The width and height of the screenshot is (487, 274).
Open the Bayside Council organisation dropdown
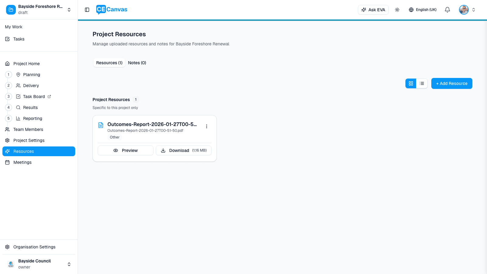(69, 264)
